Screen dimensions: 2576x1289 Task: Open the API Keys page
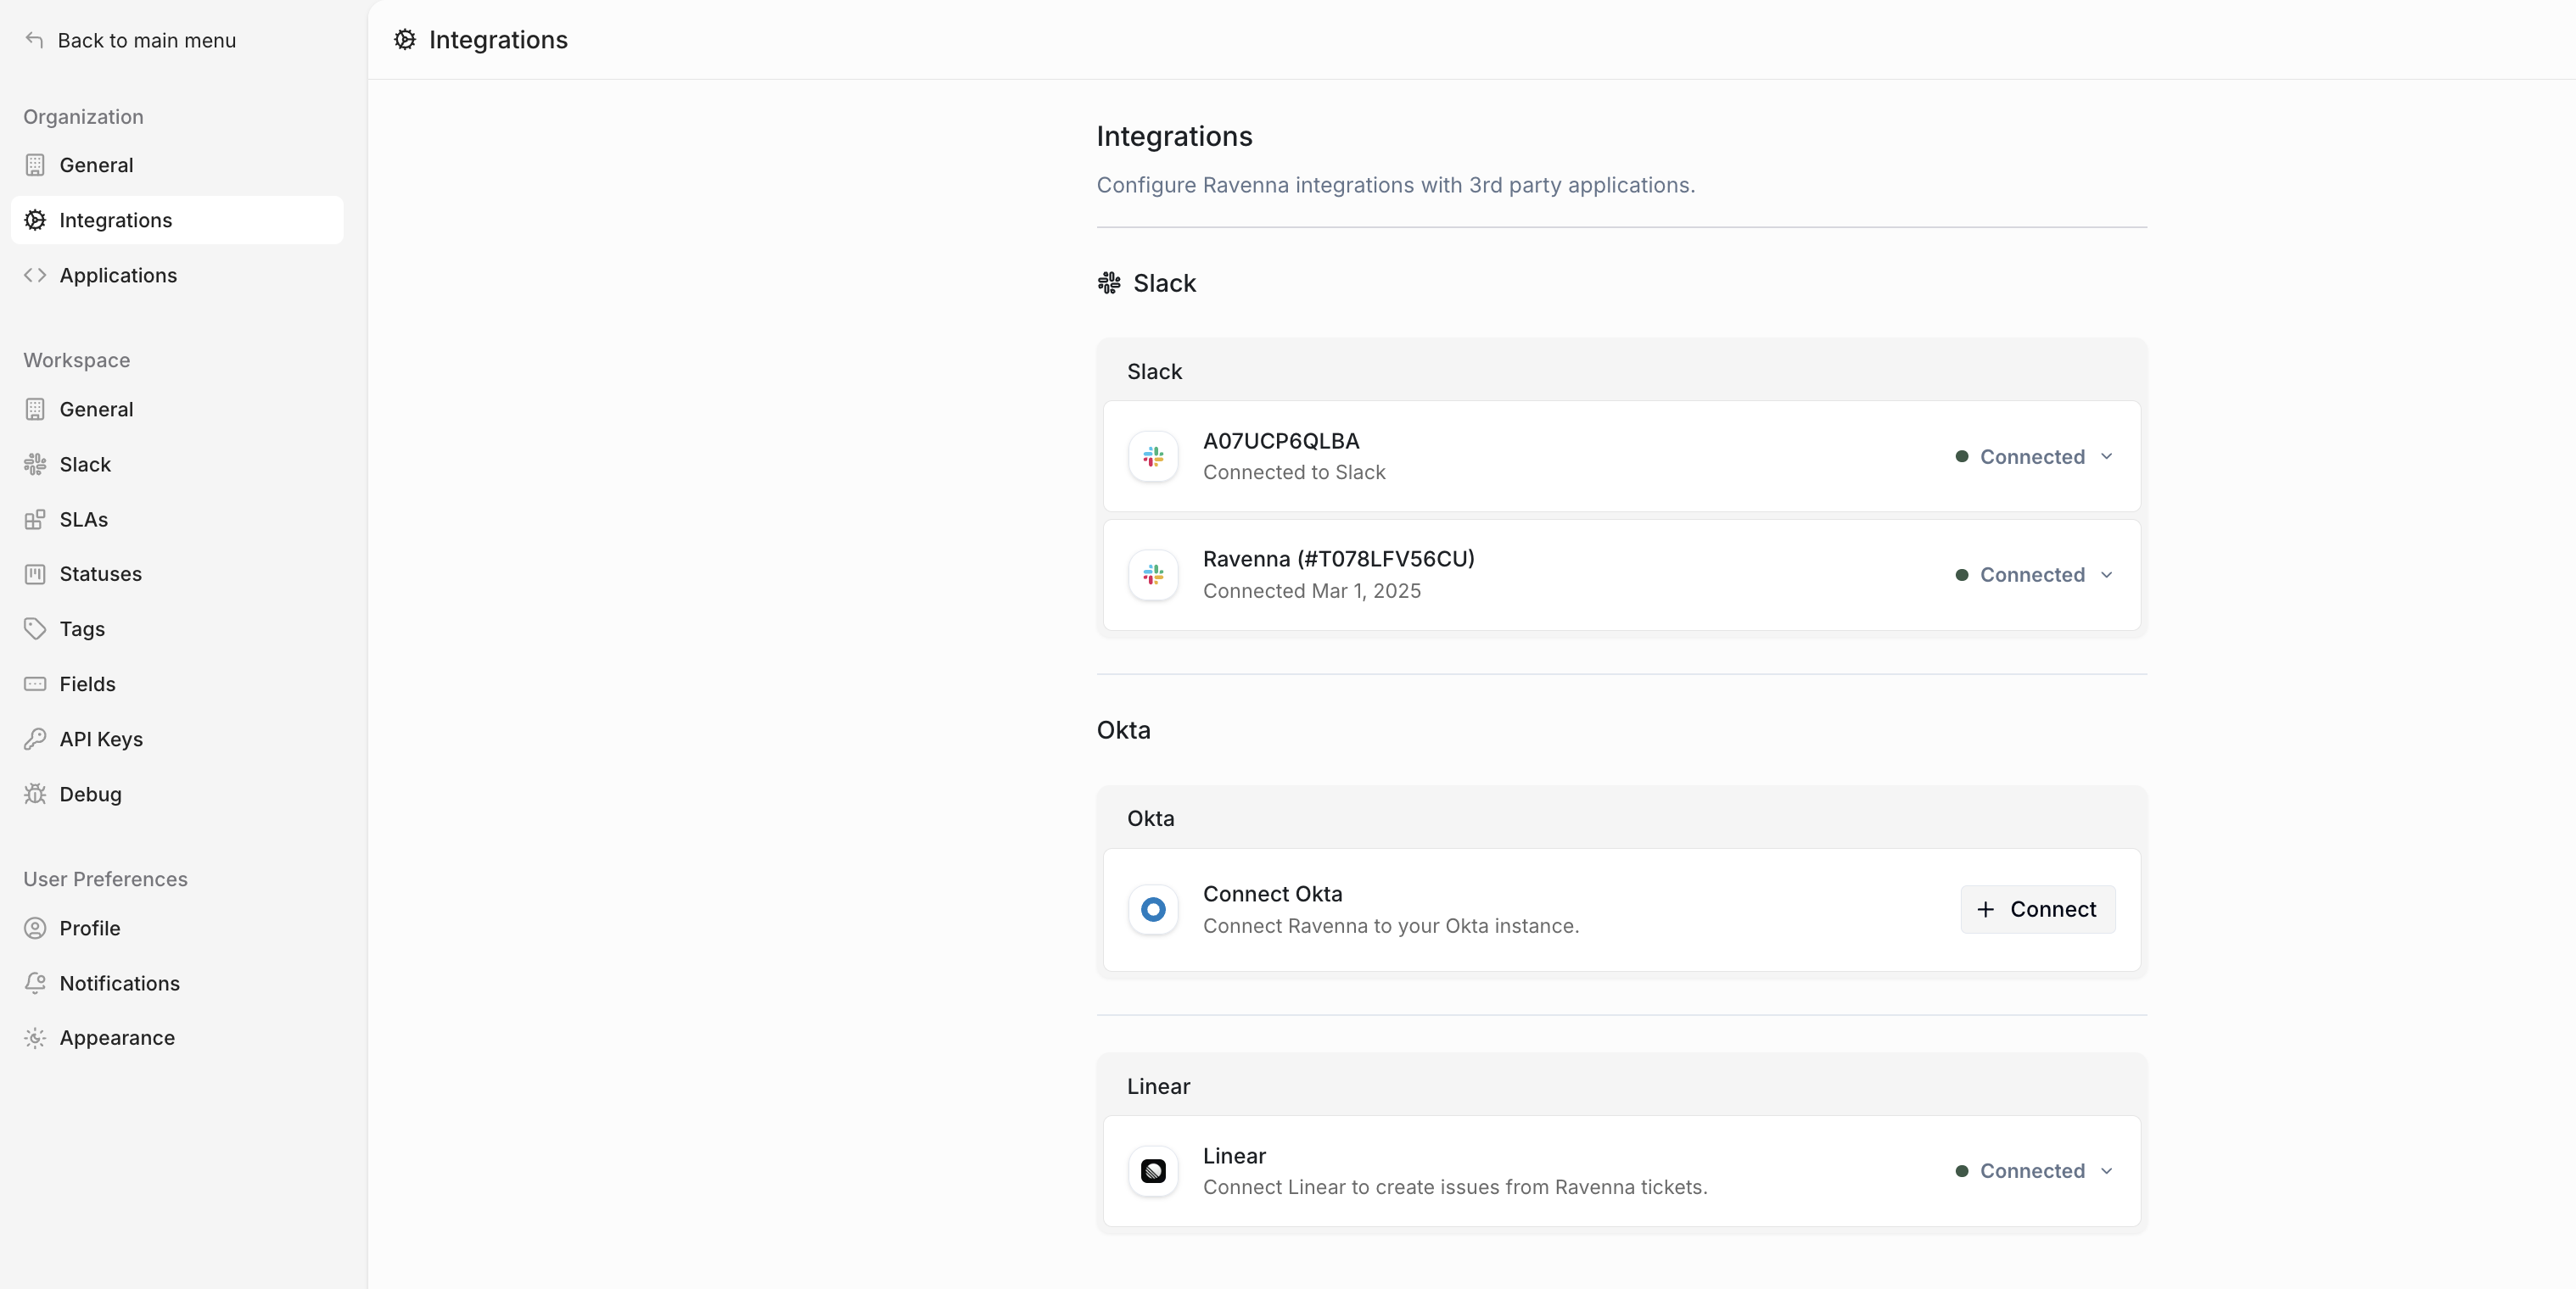[177, 739]
